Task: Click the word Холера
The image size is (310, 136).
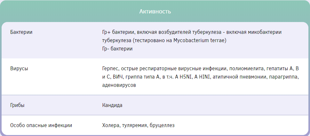Action: (111, 125)
